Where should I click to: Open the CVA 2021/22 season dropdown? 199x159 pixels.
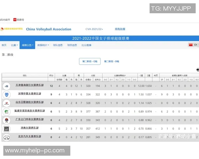(x=94, y=29)
